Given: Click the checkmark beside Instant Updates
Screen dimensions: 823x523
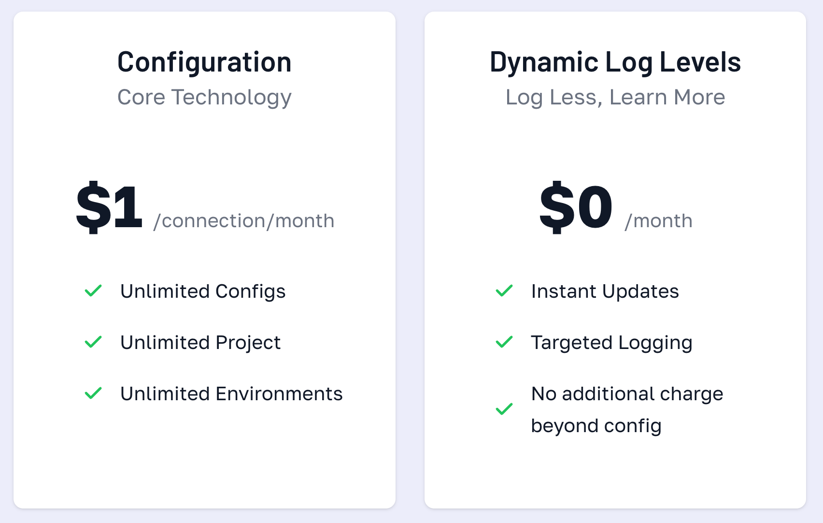Looking at the screenshot, I should pos(504,291).
